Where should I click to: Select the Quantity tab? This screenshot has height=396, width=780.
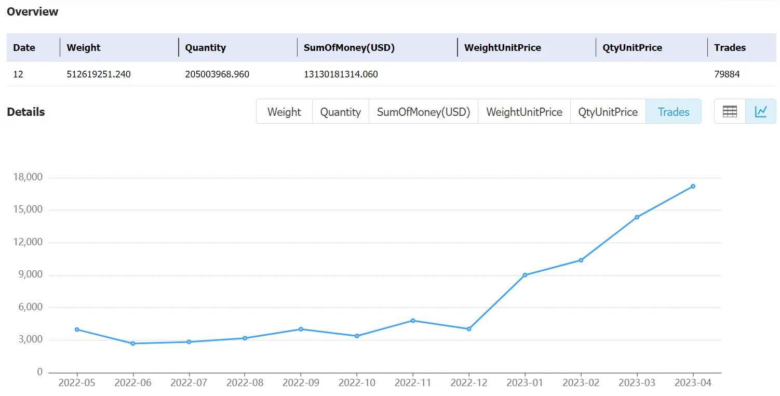tap(340, 112)
